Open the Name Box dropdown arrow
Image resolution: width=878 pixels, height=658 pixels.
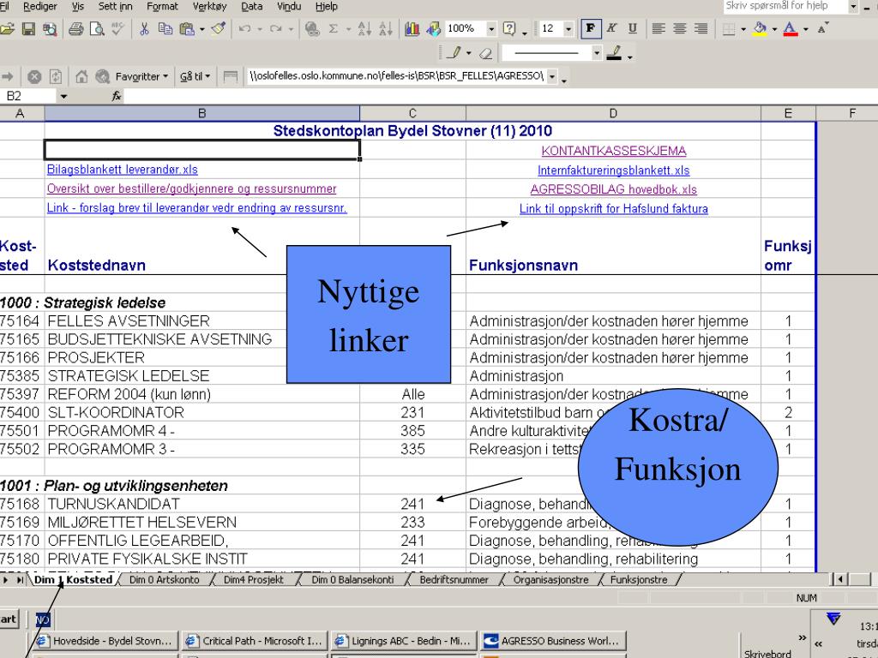click(63, 96)
